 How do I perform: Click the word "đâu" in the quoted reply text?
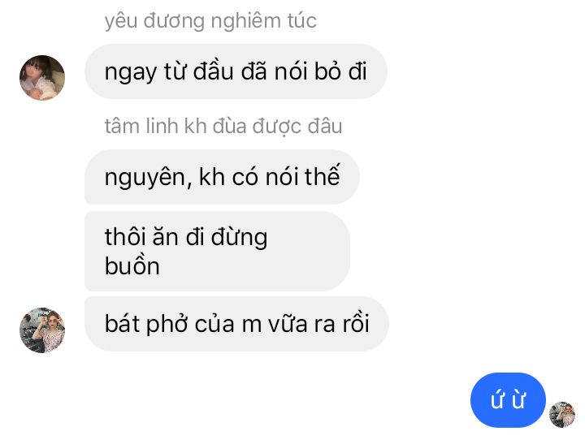pyautogui.click(x=324, y=126)
